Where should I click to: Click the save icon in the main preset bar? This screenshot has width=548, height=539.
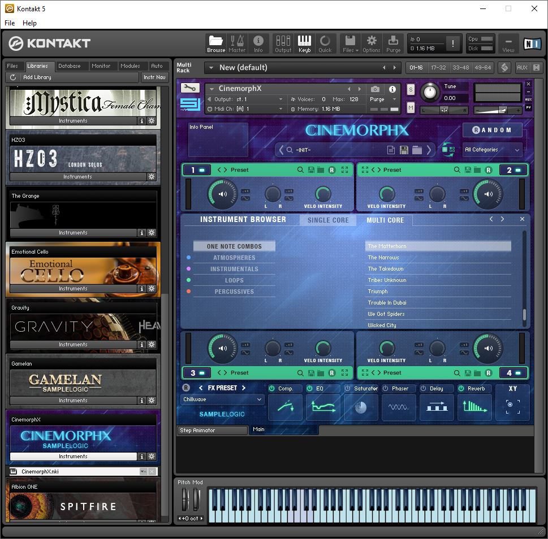coord(404,150)
